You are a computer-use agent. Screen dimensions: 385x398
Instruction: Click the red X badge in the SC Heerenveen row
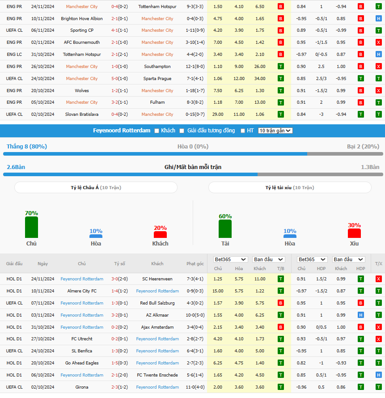click(378, 279)
